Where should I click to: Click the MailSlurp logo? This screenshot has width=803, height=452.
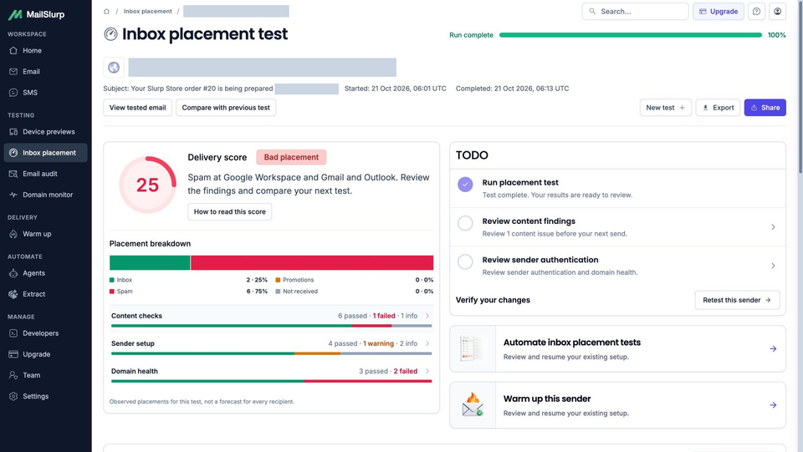(36, 14)
